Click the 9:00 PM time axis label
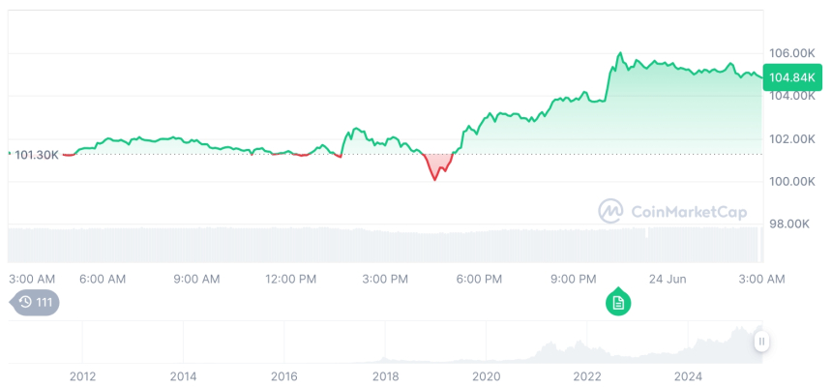This screenshot has height=388, width=832. (x=574, y=279)
